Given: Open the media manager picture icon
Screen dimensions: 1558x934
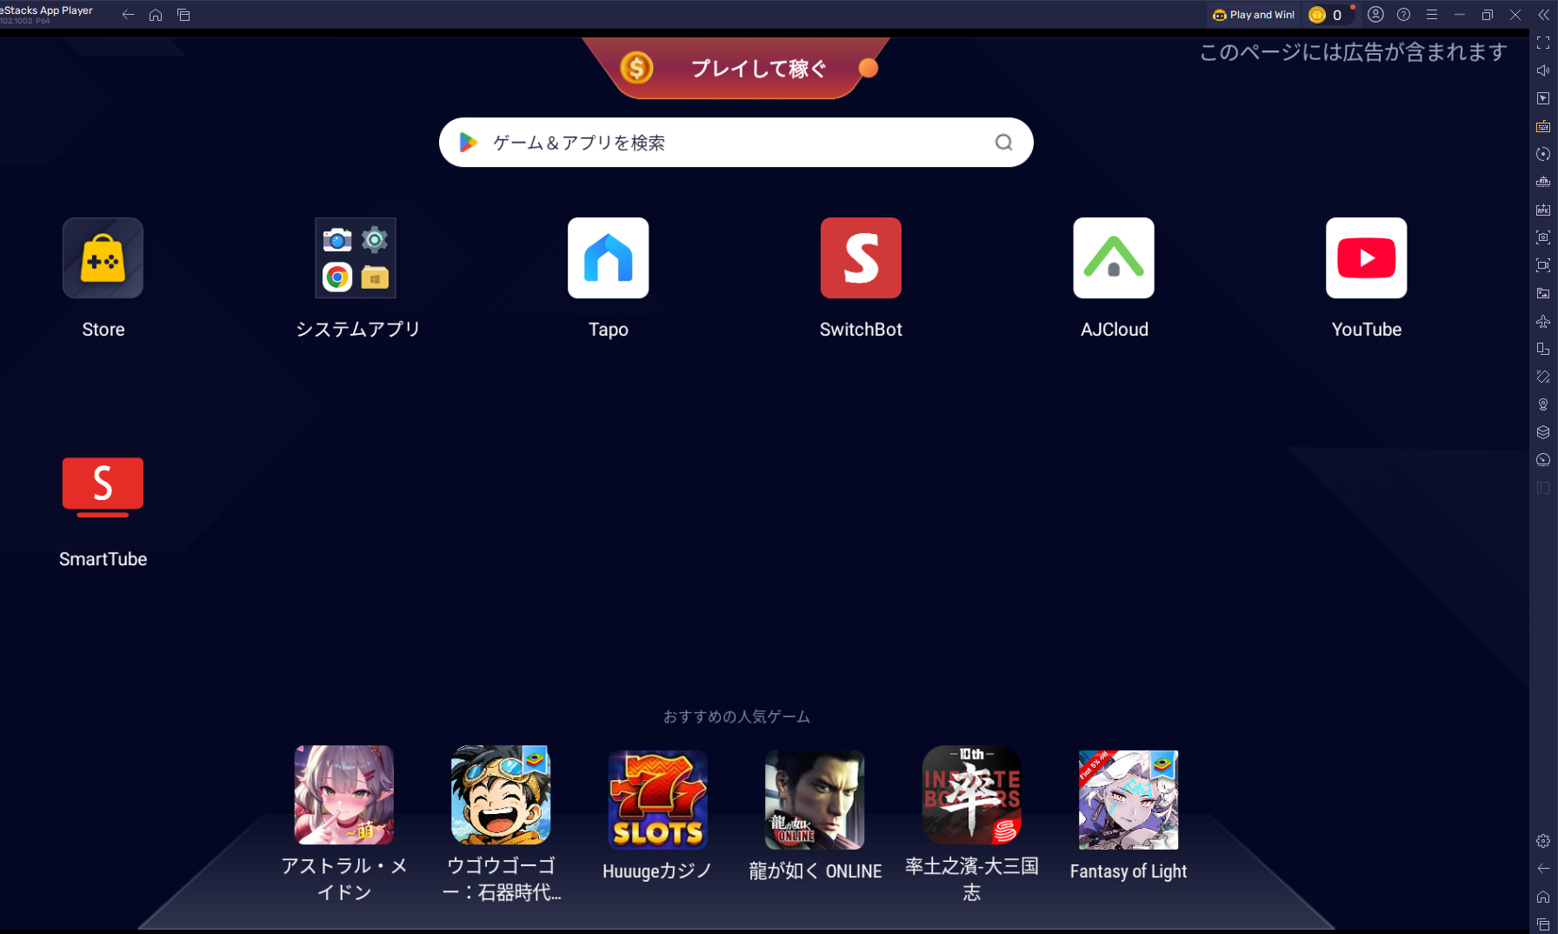Looking at the screenshot, I should [1543, 293].
